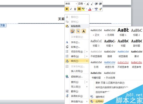The width and height of the screenshot is (143, 104).
Task: Apply the 标题 3 style
Action: pos(96,43)
